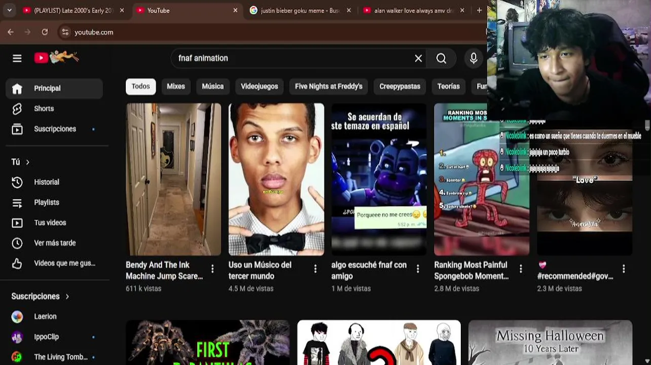Click the Ranking Most Painful Spongebob title
Viewport: 651px width, 365px height.
point(472,271)
